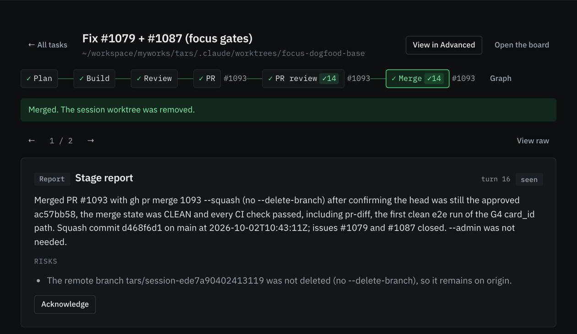
Task: Open the PR review stage
Action: (x=303, y=79)
